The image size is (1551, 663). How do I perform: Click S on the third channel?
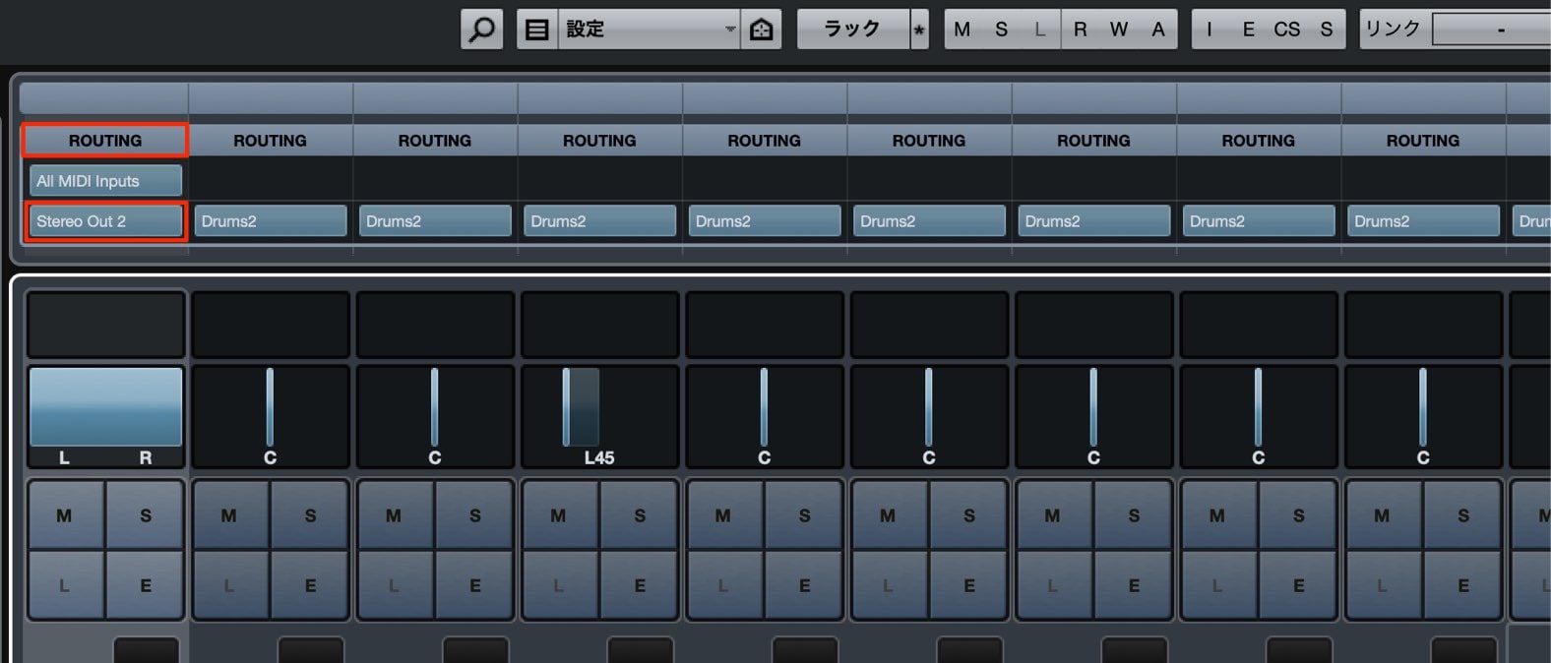475,514
